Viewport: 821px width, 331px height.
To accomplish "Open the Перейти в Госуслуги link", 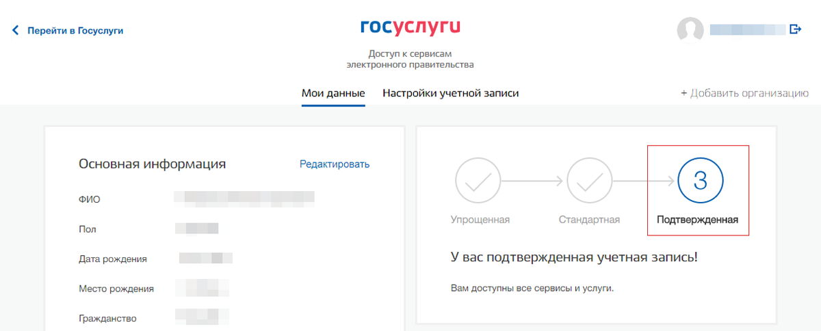I will (75, 31).
